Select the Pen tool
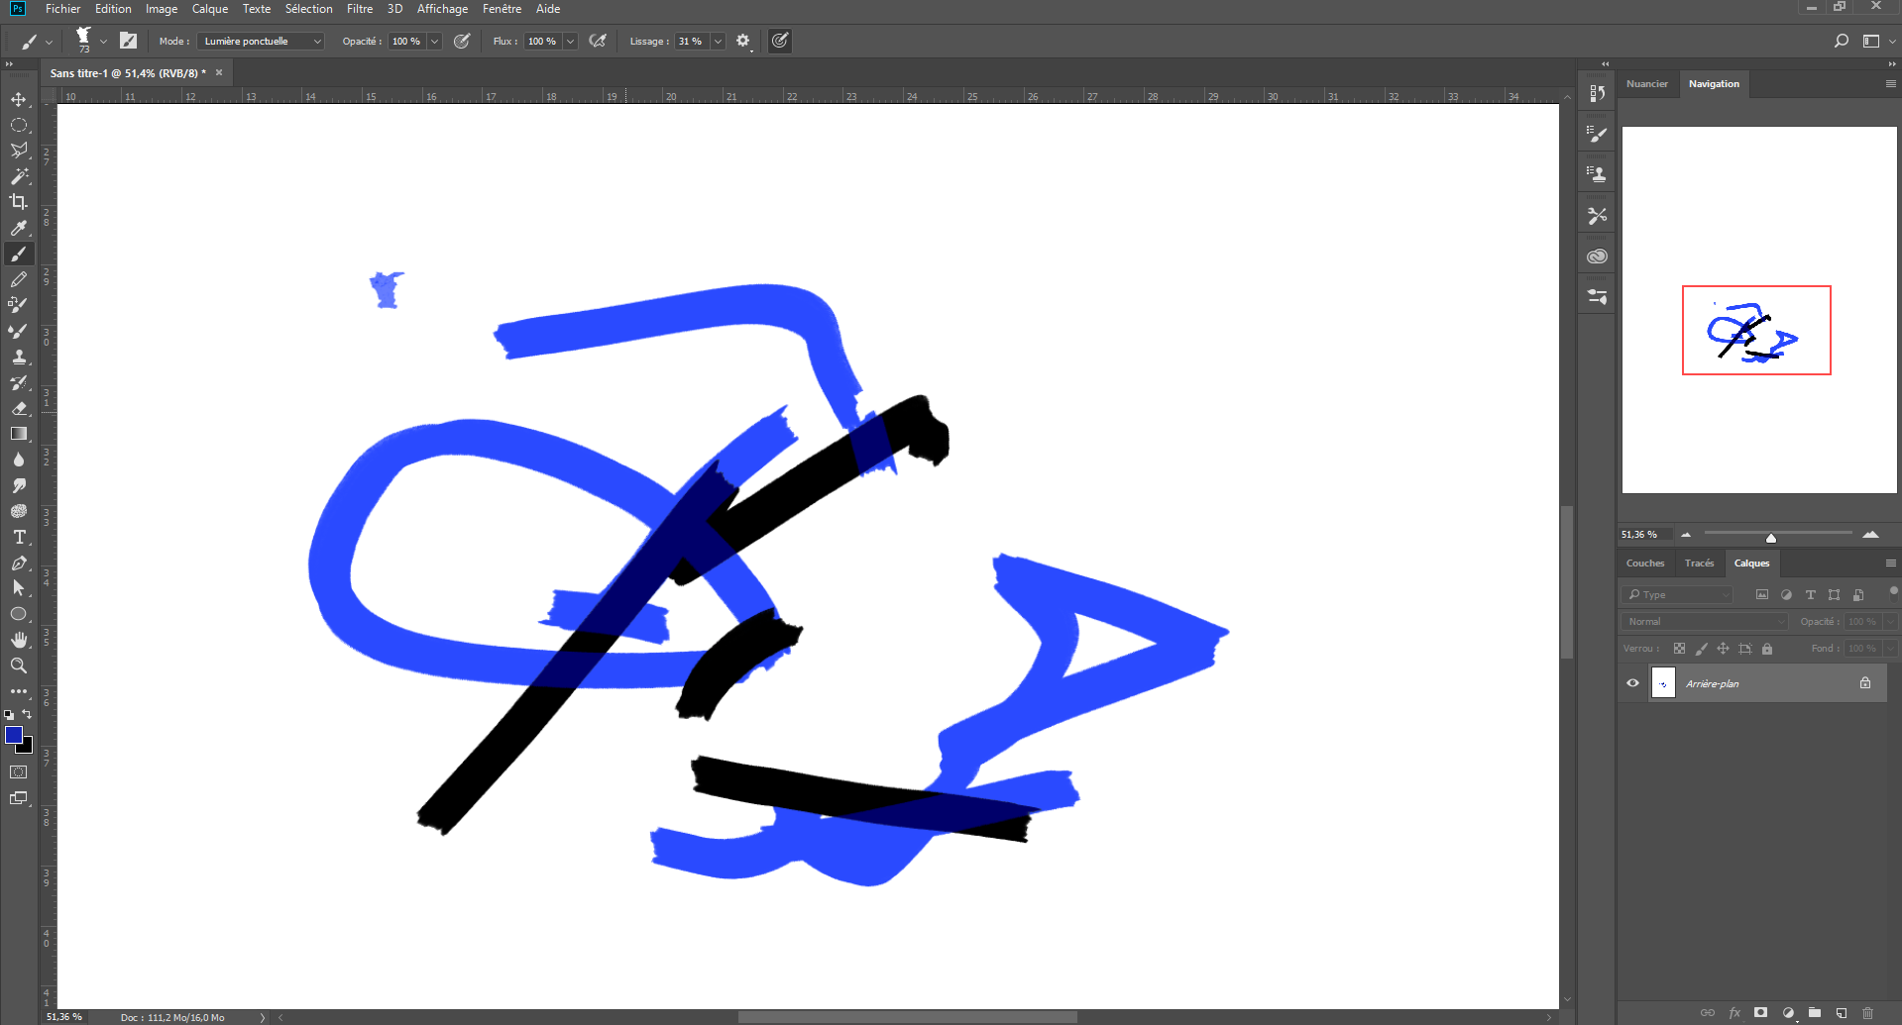 click(19, 563)
